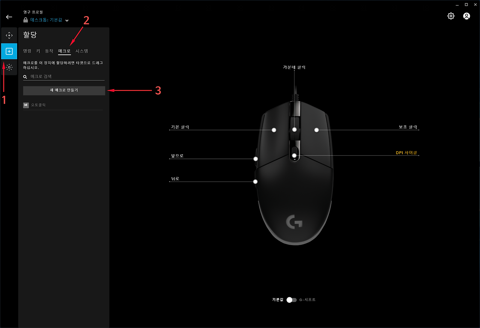This screenshot has width=480, height=328.
Task: Click the 기본값 label beside the toggle
Action: [278, 300]
